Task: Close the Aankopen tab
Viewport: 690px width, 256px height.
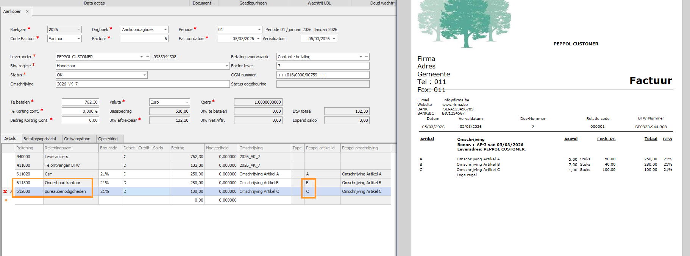Action: 27,12
